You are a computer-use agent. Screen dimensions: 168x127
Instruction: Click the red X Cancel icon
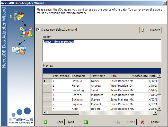(142, 122)
